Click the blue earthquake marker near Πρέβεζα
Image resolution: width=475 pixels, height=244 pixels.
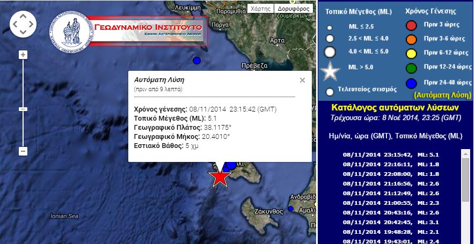click(197, 61)
